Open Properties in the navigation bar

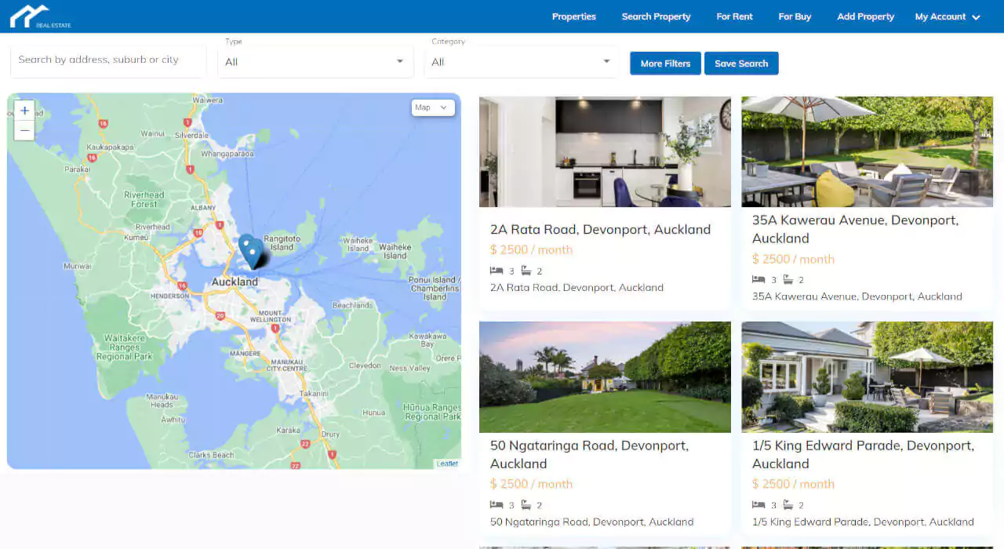[574, 16]
